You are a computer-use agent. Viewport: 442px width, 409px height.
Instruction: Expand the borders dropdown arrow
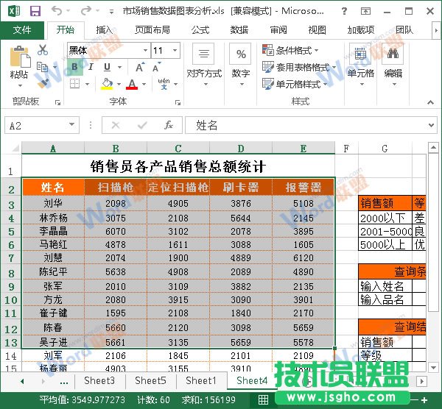click(x=87, y=84)
